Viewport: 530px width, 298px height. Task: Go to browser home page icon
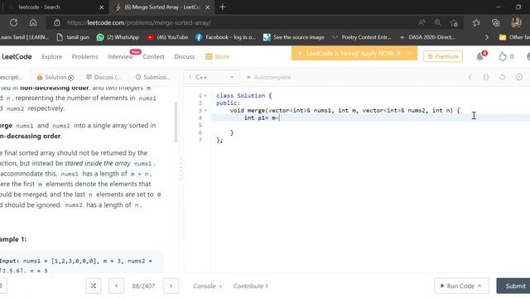[x=33, y=22]
